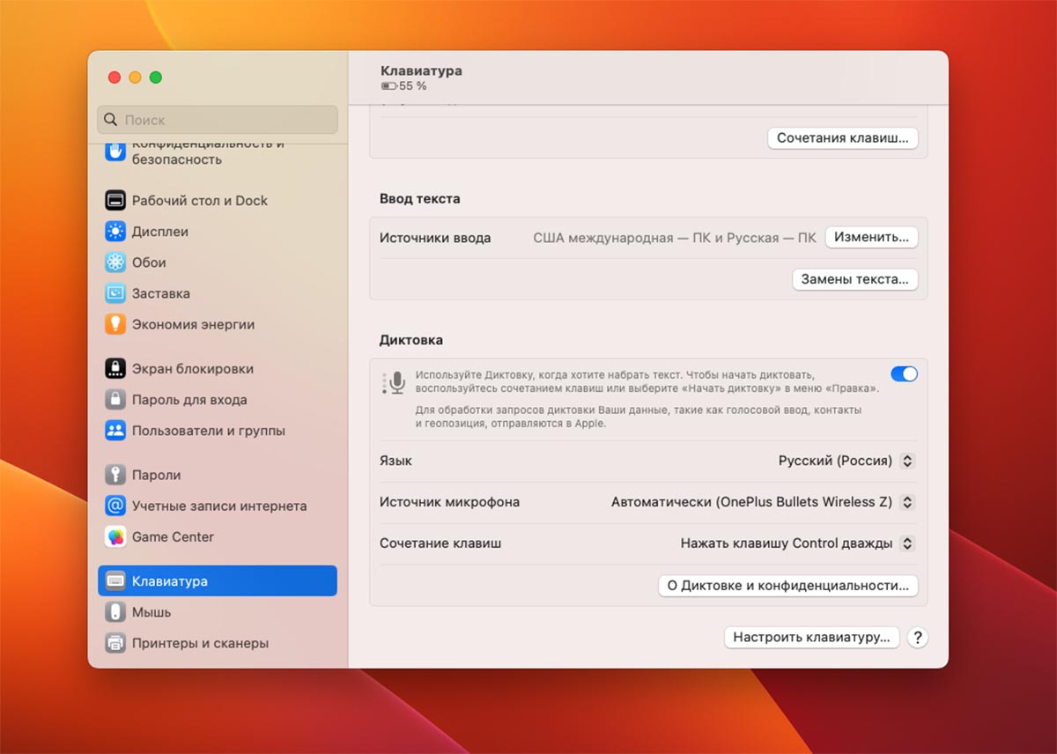Image resolution: width=1057 pixels, height=754 pixels.
Task: Click the Экономия энергии bulb icon
Action: 115,324
